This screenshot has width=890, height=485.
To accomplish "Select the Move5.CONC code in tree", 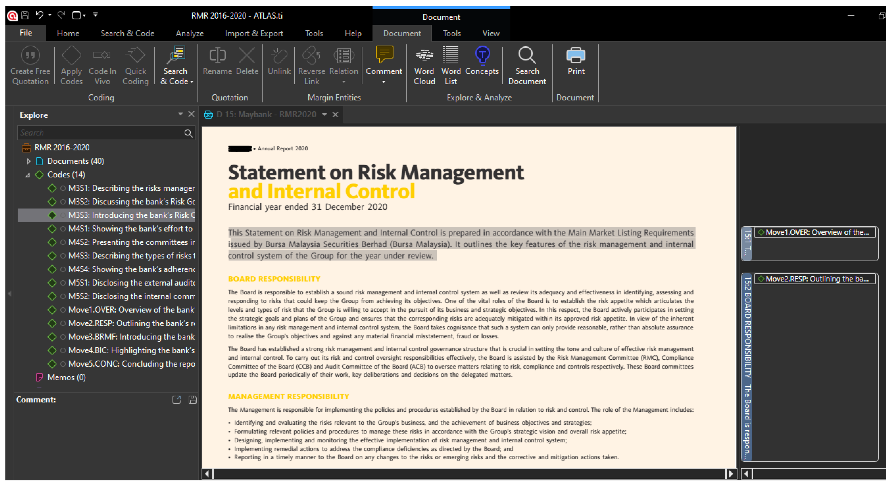I will (131, 364).
